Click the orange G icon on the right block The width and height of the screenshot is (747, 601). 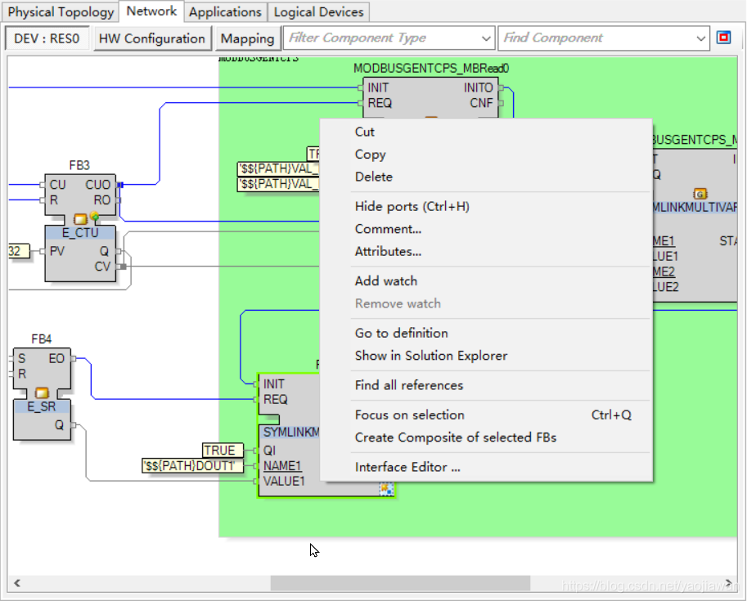click(x=700, y=194)
